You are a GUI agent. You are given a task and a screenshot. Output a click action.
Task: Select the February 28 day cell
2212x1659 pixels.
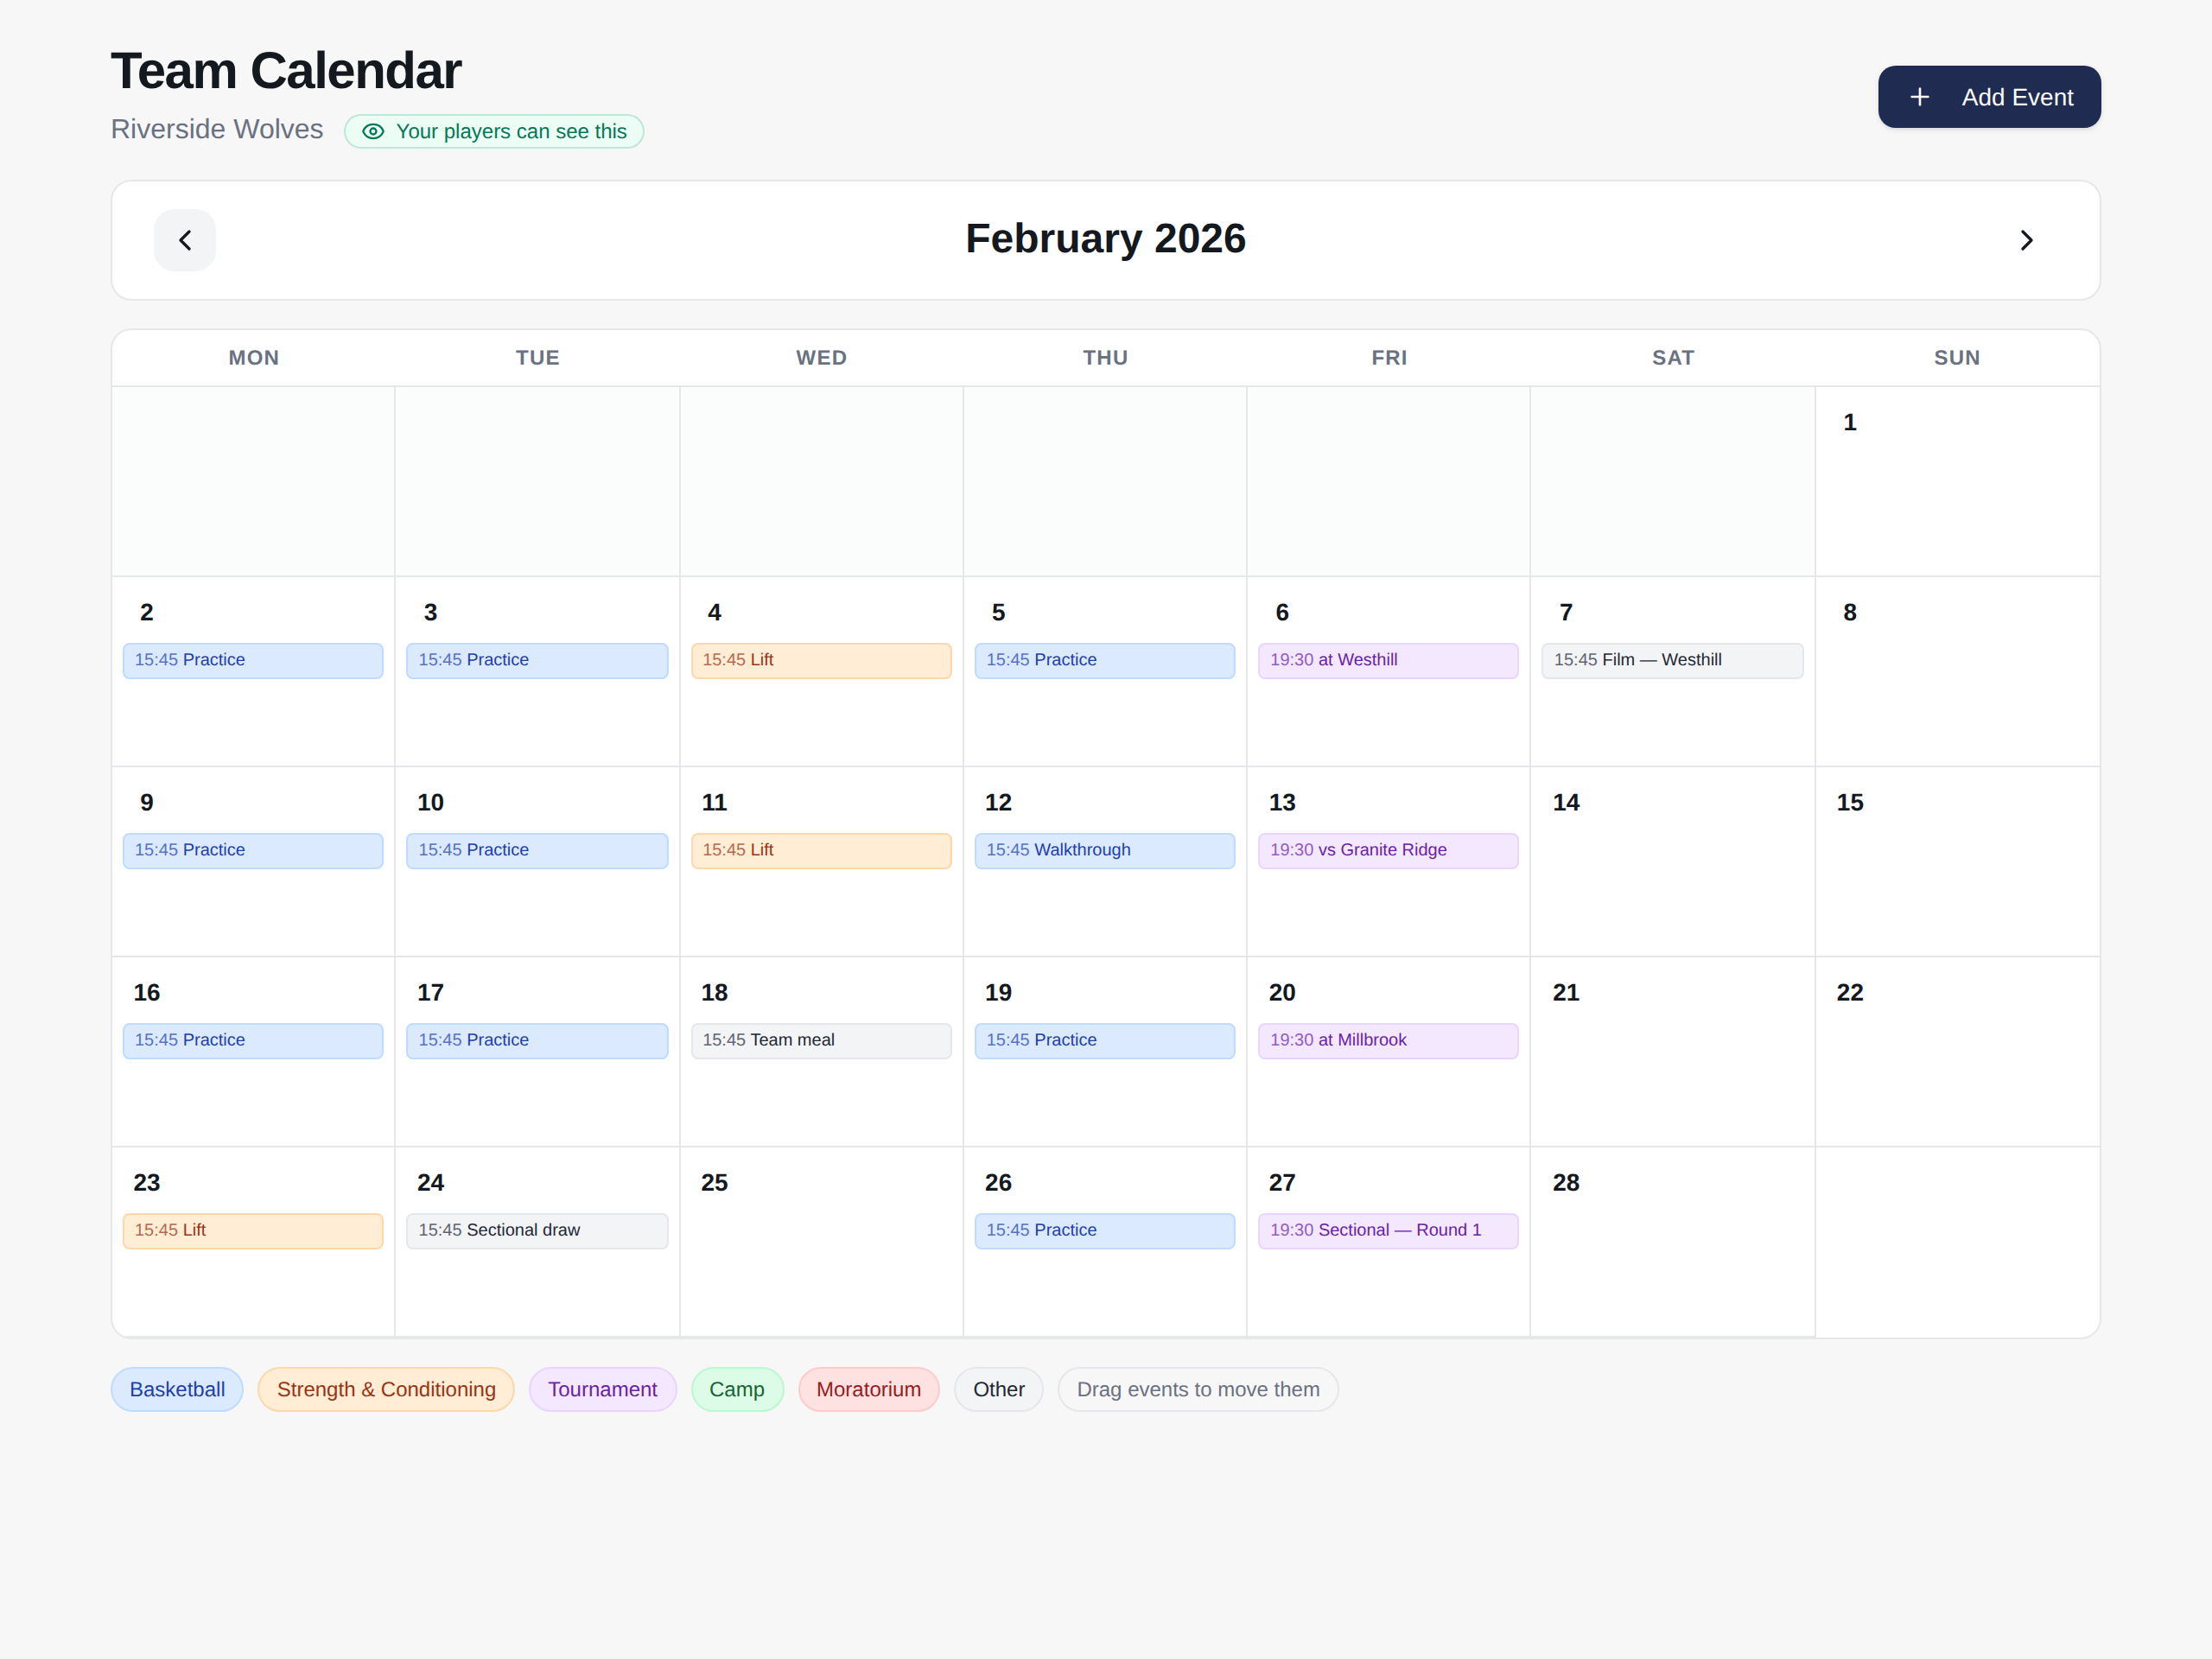tap(1672, 1242)
